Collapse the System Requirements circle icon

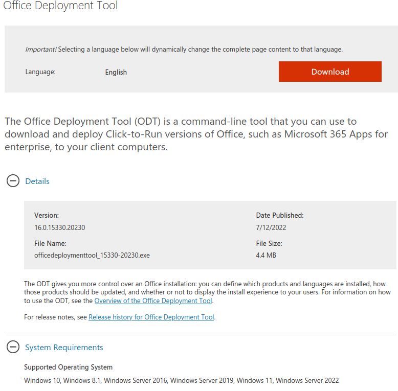[13, 347]
